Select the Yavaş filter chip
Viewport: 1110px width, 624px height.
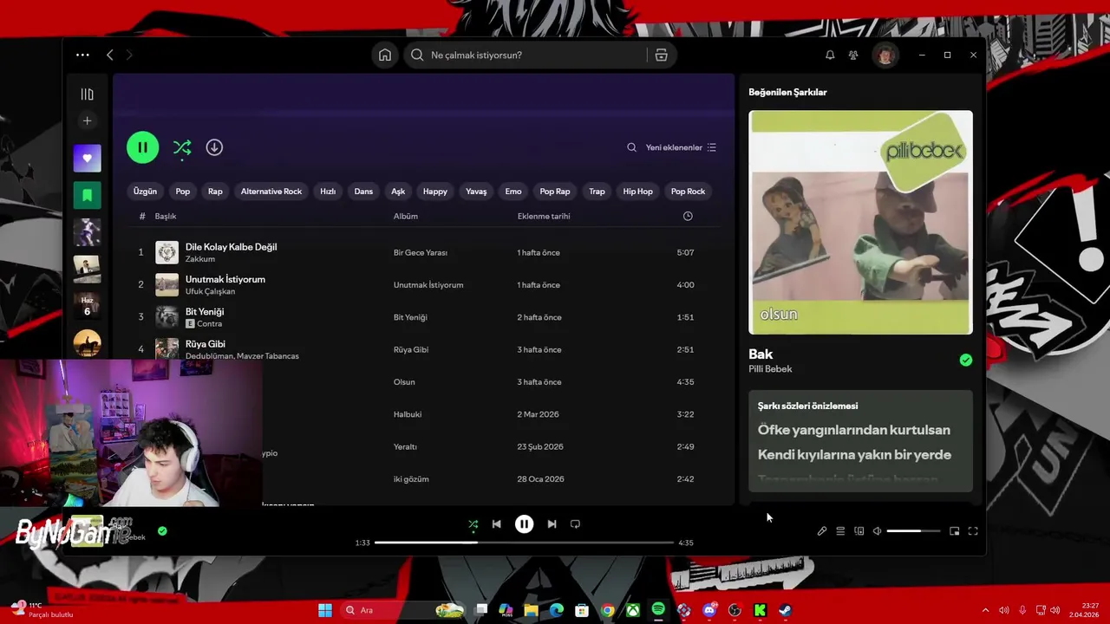coord(476,192)
